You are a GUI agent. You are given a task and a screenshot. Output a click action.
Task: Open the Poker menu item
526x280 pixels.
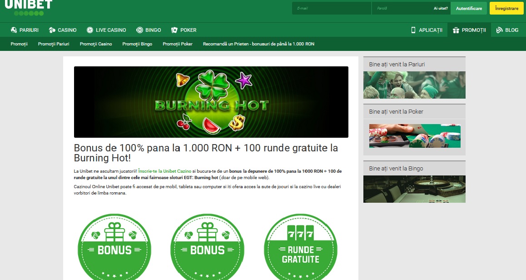[x=184, y=30]
